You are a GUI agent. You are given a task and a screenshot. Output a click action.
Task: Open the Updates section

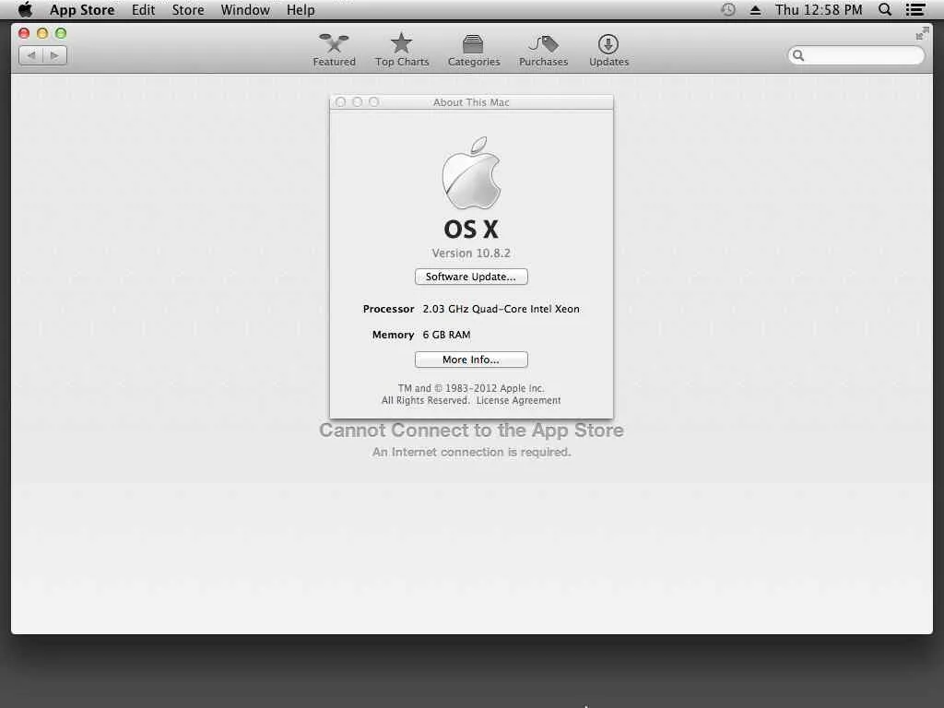[608, 50]
